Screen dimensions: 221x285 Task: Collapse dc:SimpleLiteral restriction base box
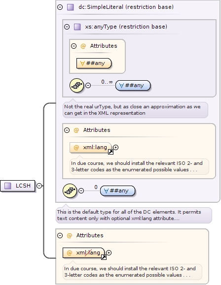[60, 7]
